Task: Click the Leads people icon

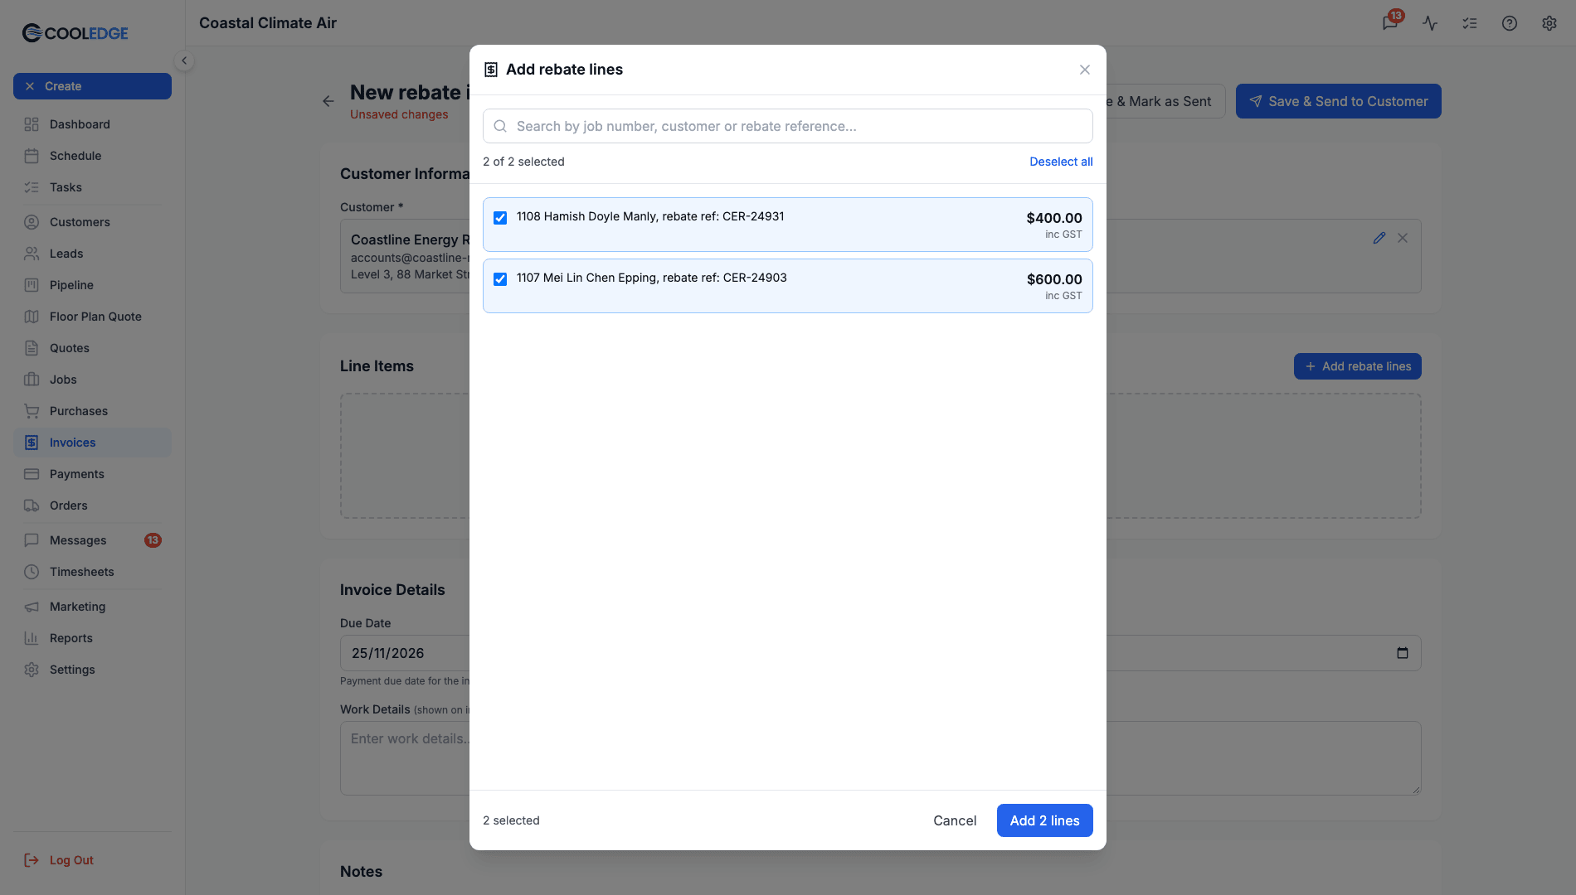Action: 32,254
